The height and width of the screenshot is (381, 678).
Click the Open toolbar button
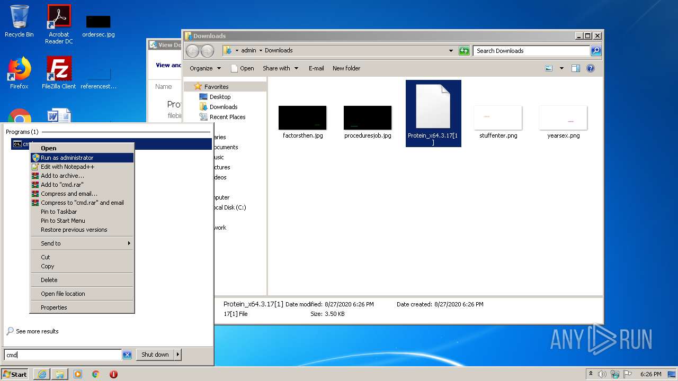click(243, 68)
